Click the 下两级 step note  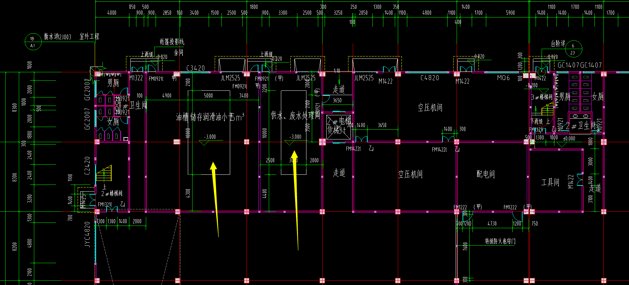coord(536,121)
